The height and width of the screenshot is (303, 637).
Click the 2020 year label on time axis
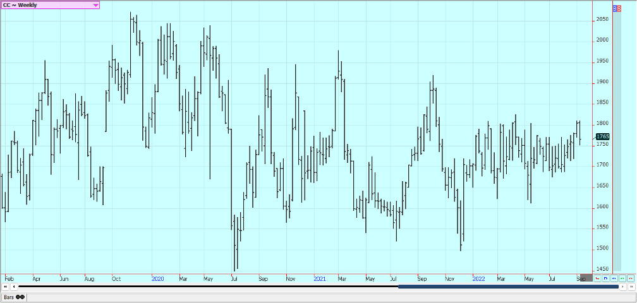(x=157, y=279)
